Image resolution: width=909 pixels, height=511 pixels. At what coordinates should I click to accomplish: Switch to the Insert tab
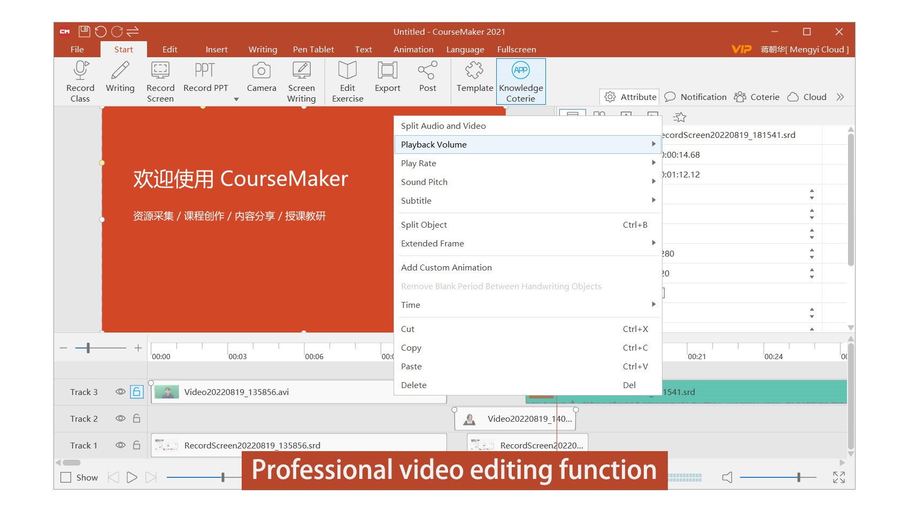click(x=217, y=49)
